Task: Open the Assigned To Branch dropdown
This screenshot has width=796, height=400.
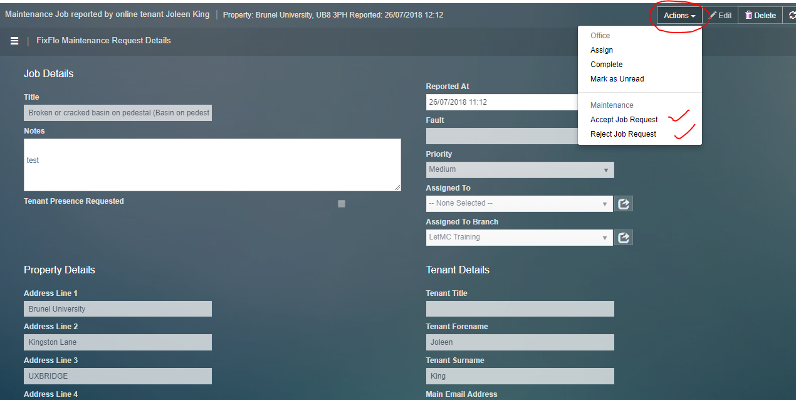Action: [520, 238]
